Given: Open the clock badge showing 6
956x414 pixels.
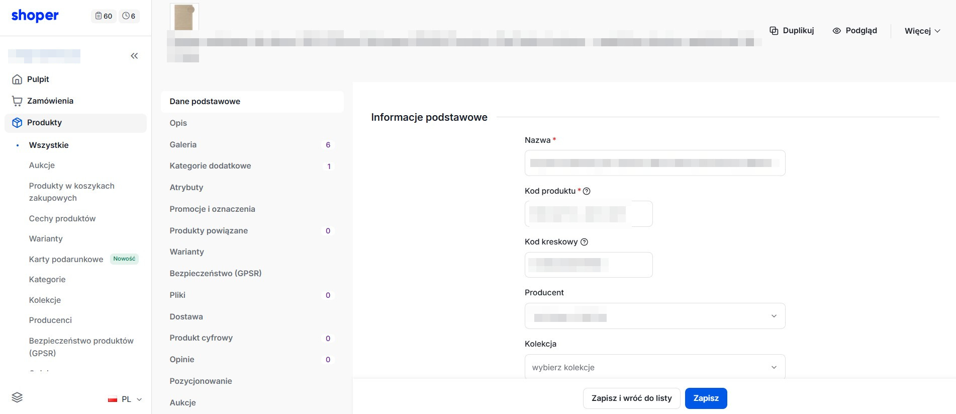Looking at the screenshot, I should pos(129,16).
